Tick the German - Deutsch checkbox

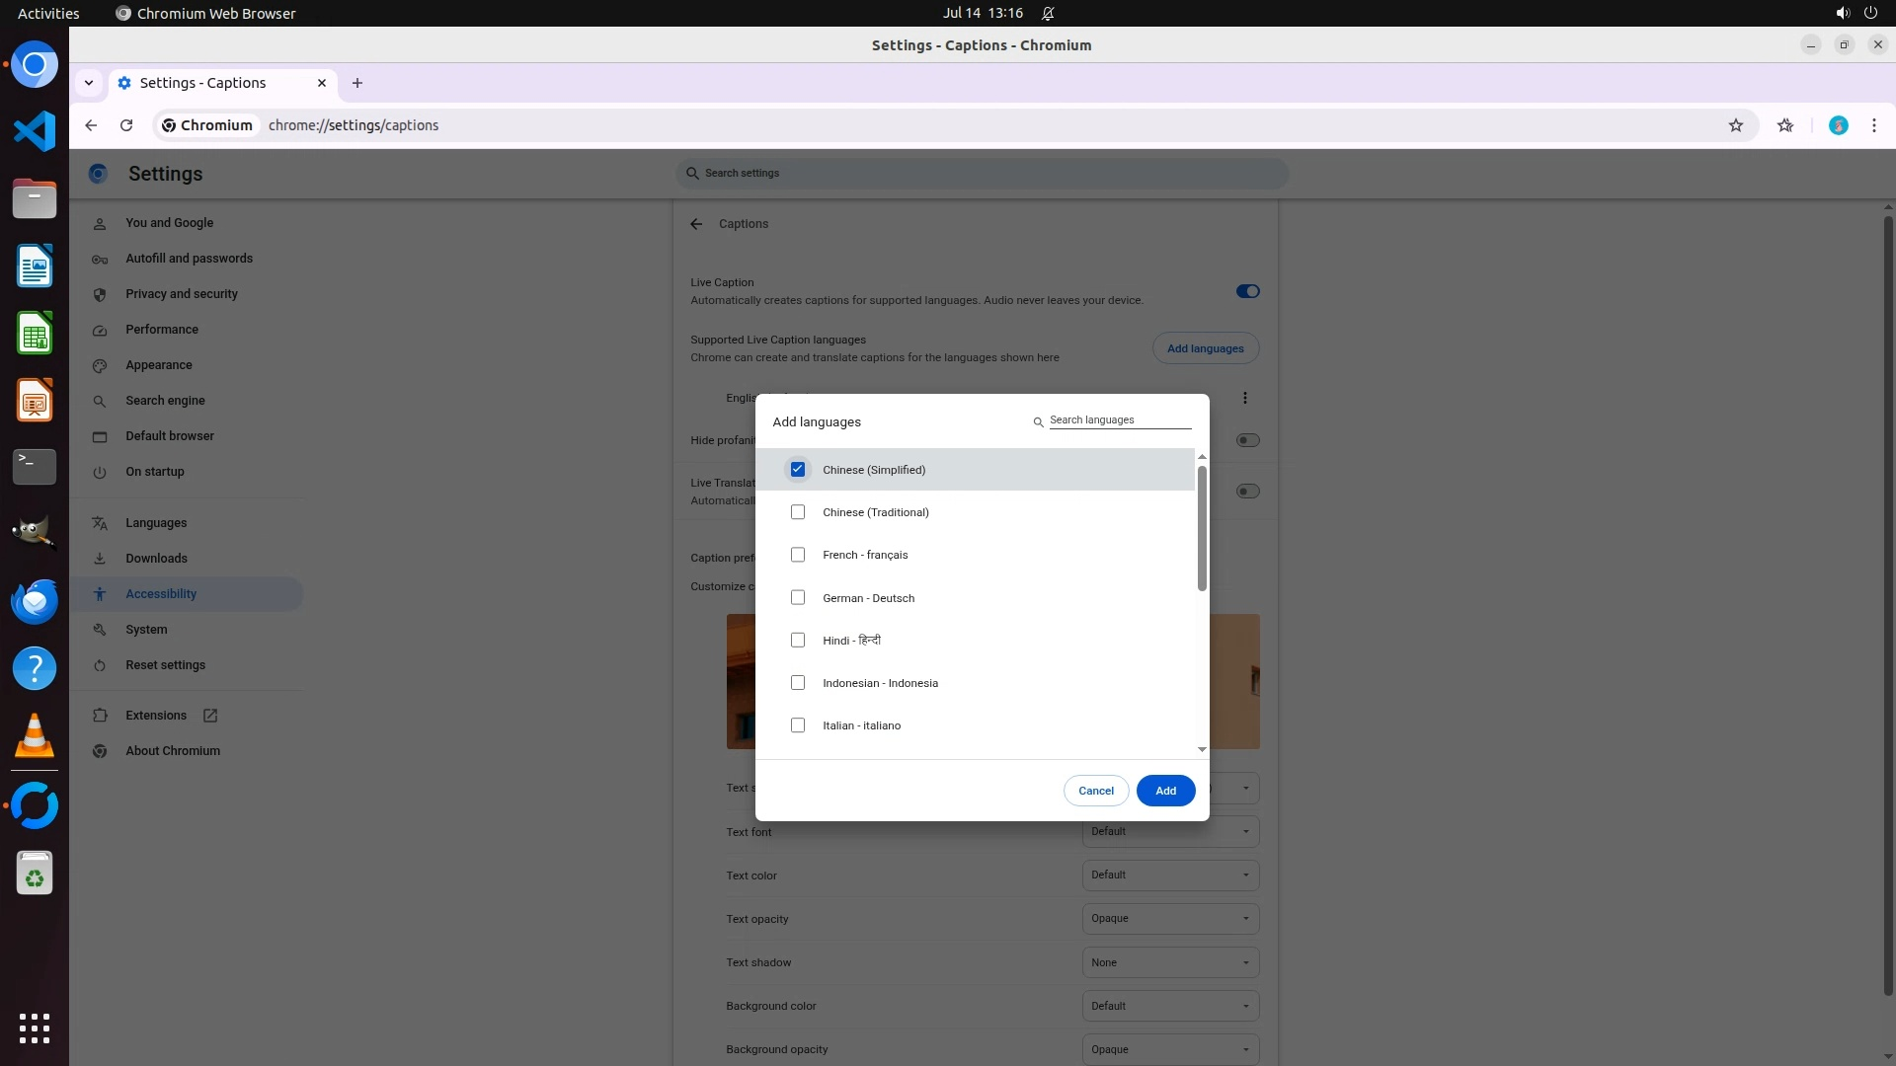coord(798,598)
